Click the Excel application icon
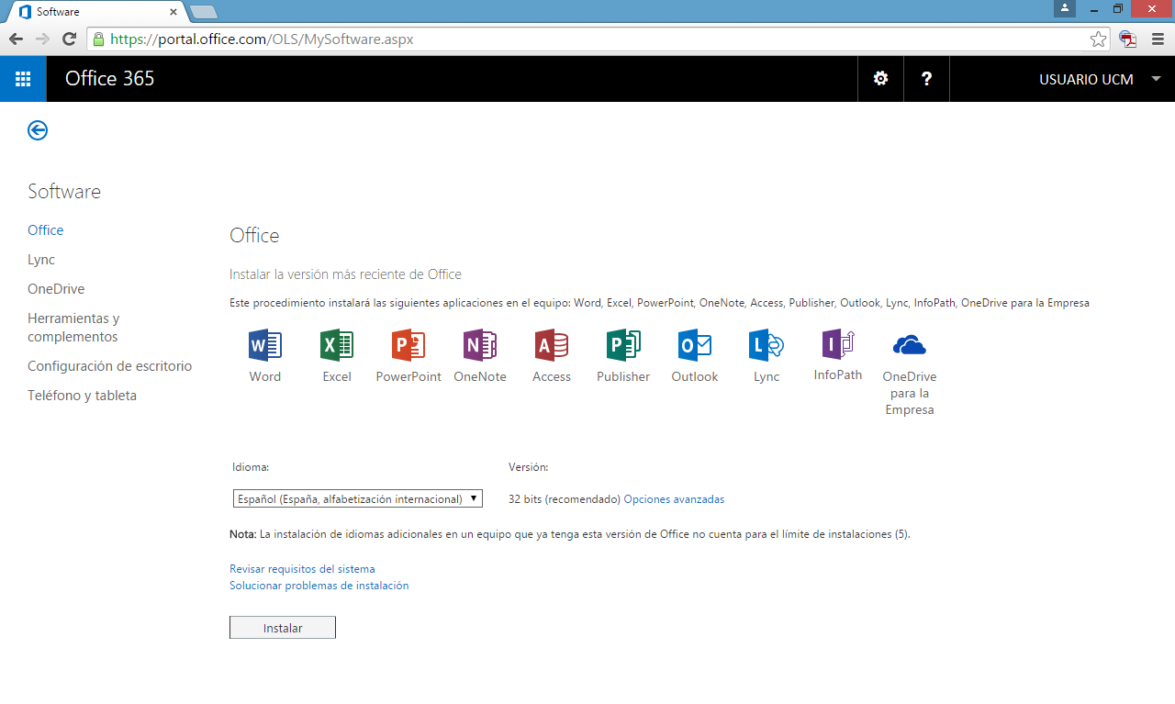Viewport: 1175px width, 704px height. (337, 346)
